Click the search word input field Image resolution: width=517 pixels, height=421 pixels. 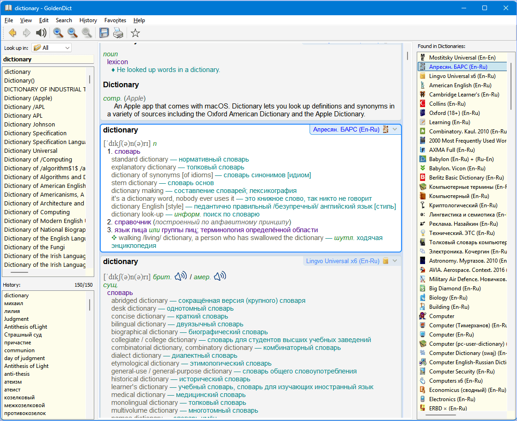[x=48, y=59]
